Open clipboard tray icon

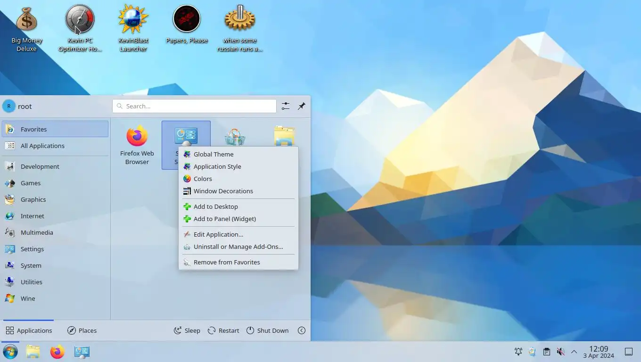coord(546,352)
